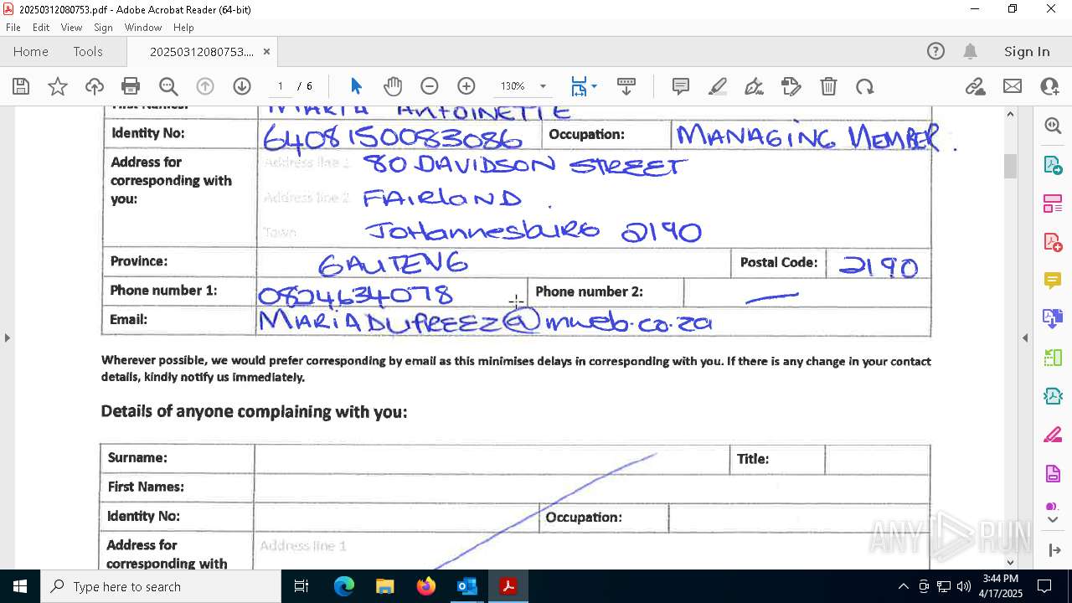Share a link to the file
1072x603 pixels.
pyautogui.click(x=975, y=86)
